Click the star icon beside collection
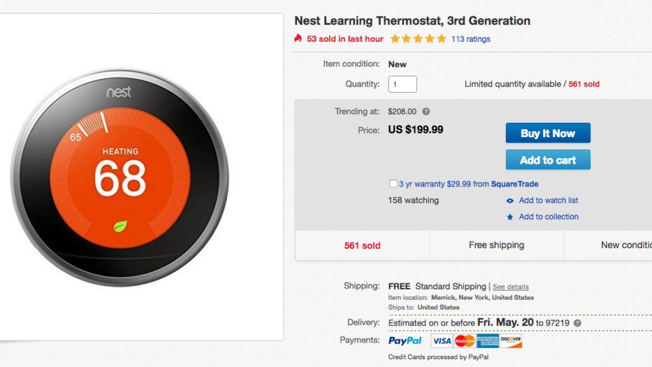Image resolution: width=652 pixels, height=367 pixels. [510, 217]
